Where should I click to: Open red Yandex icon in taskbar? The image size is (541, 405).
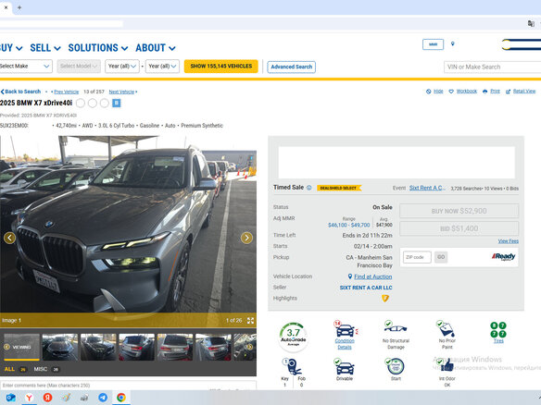coord(47,398)
